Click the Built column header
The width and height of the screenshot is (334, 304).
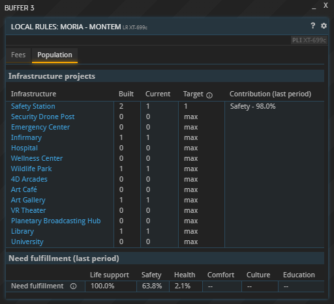point(126,94)
